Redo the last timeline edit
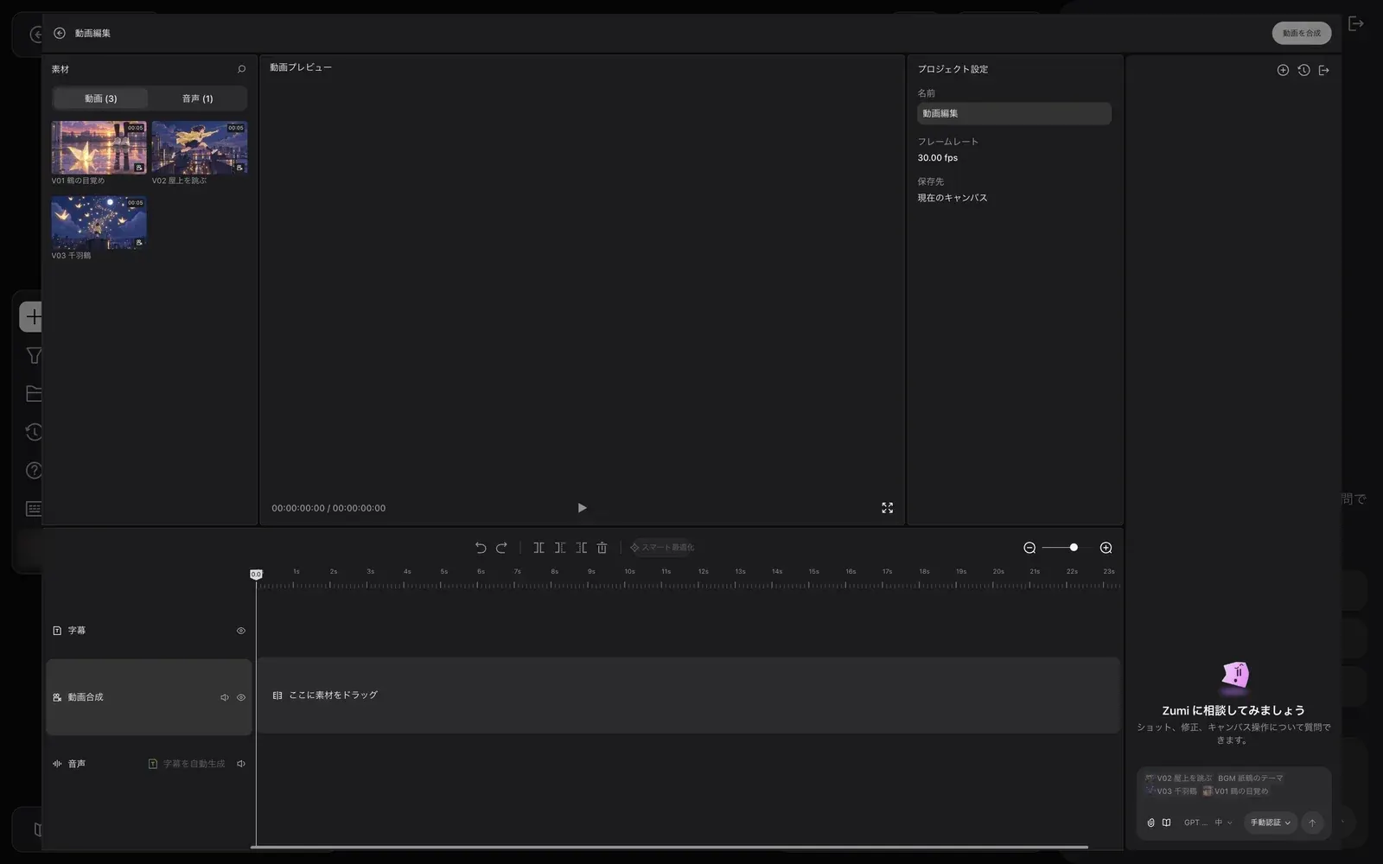 (x=501, y=548)
